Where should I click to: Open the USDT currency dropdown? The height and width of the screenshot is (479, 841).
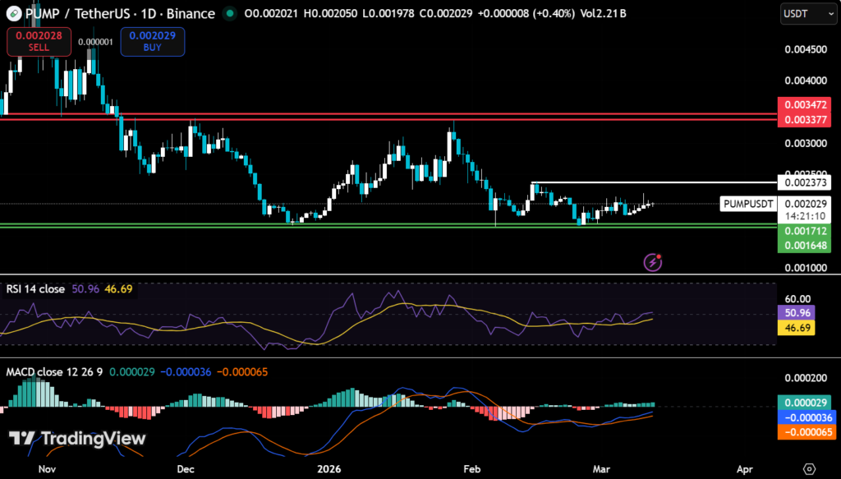pyautogui.click(x=808, y=13)
